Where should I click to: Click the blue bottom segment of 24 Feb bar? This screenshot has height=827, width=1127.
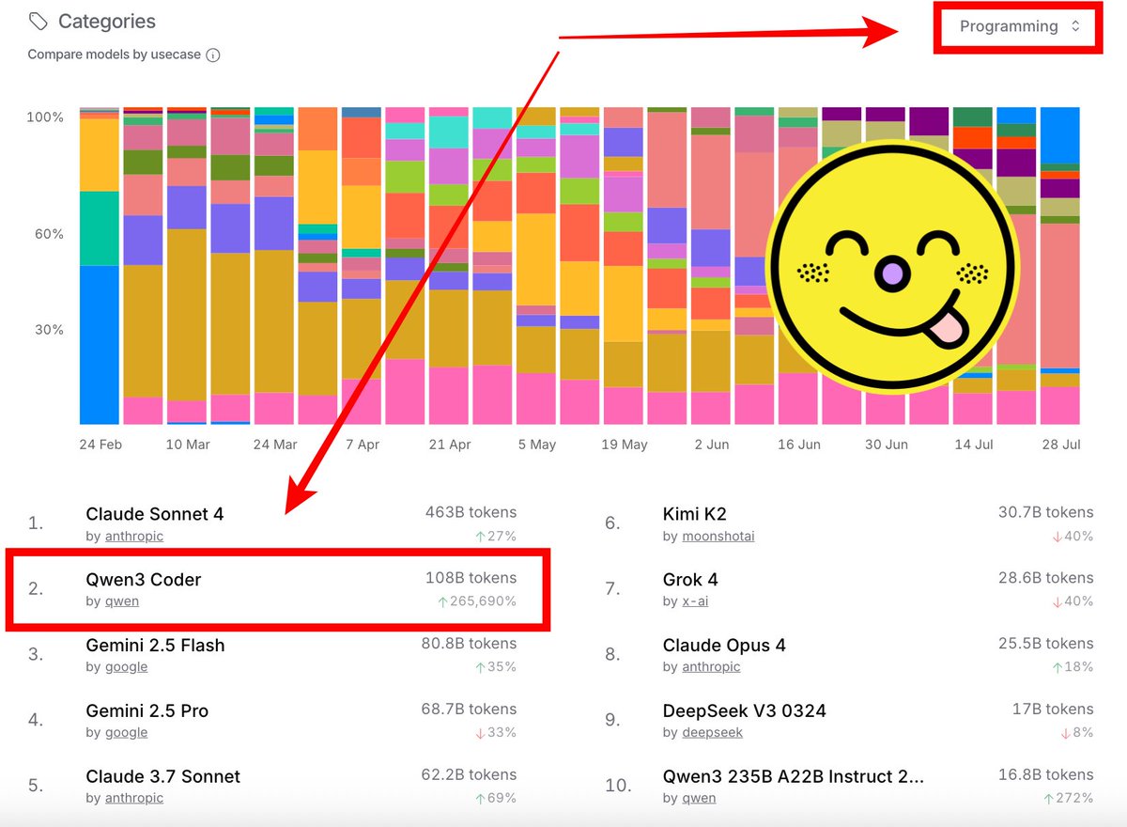(x=99, y=345)
